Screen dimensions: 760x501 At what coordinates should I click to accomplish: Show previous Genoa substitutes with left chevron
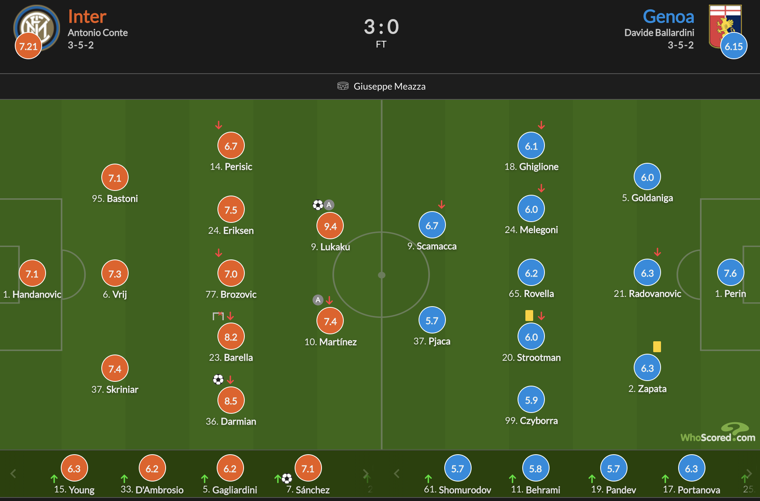(397, 474)
